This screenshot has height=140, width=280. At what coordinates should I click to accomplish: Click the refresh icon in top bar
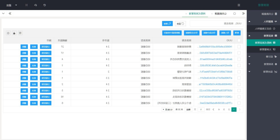(x=45, y=5)
